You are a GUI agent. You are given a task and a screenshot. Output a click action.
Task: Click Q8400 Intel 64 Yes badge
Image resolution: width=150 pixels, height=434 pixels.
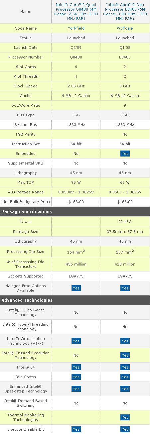point(76,367)
